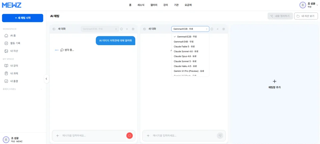Click the info icon in the right chat header

point(212,29)
